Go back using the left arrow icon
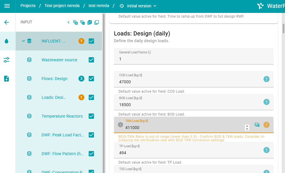 click(x=6, y=22)
